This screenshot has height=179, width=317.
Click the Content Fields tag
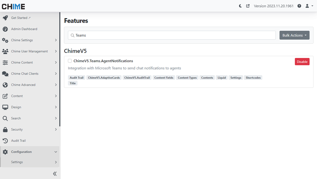point(164,78)
